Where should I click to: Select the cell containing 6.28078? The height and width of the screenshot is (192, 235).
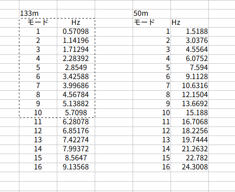tap(76, 122)
